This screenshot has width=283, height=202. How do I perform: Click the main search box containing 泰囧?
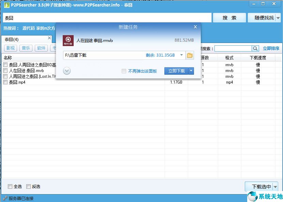[107, 18]
